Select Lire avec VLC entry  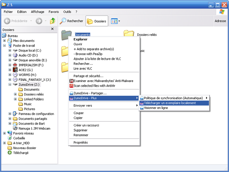point(104,68)
